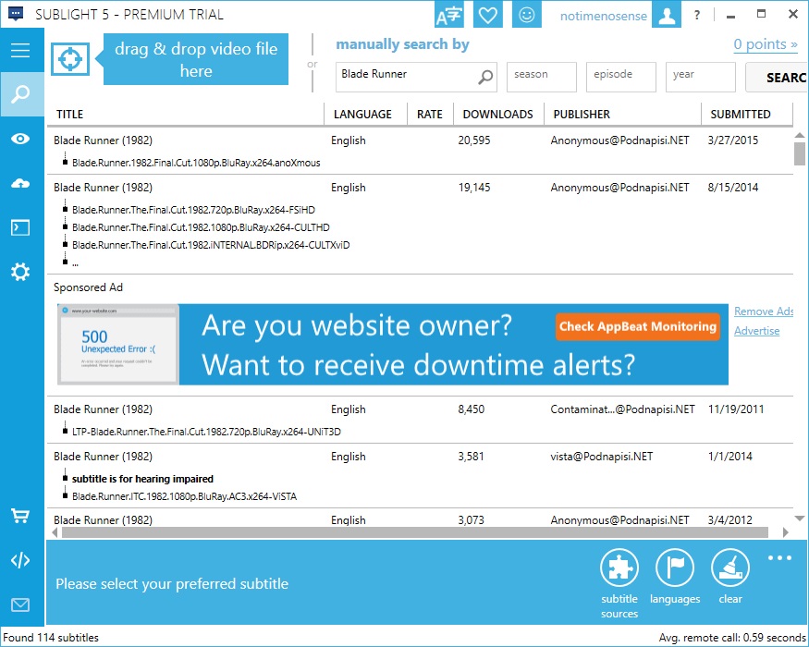Open the hamburger menu in the sidebar

20,50
